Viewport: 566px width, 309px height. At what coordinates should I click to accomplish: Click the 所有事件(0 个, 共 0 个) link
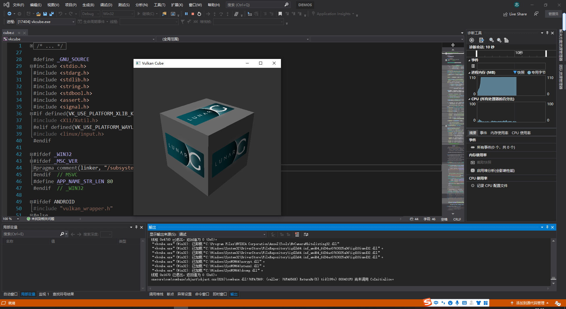[496, 147]
